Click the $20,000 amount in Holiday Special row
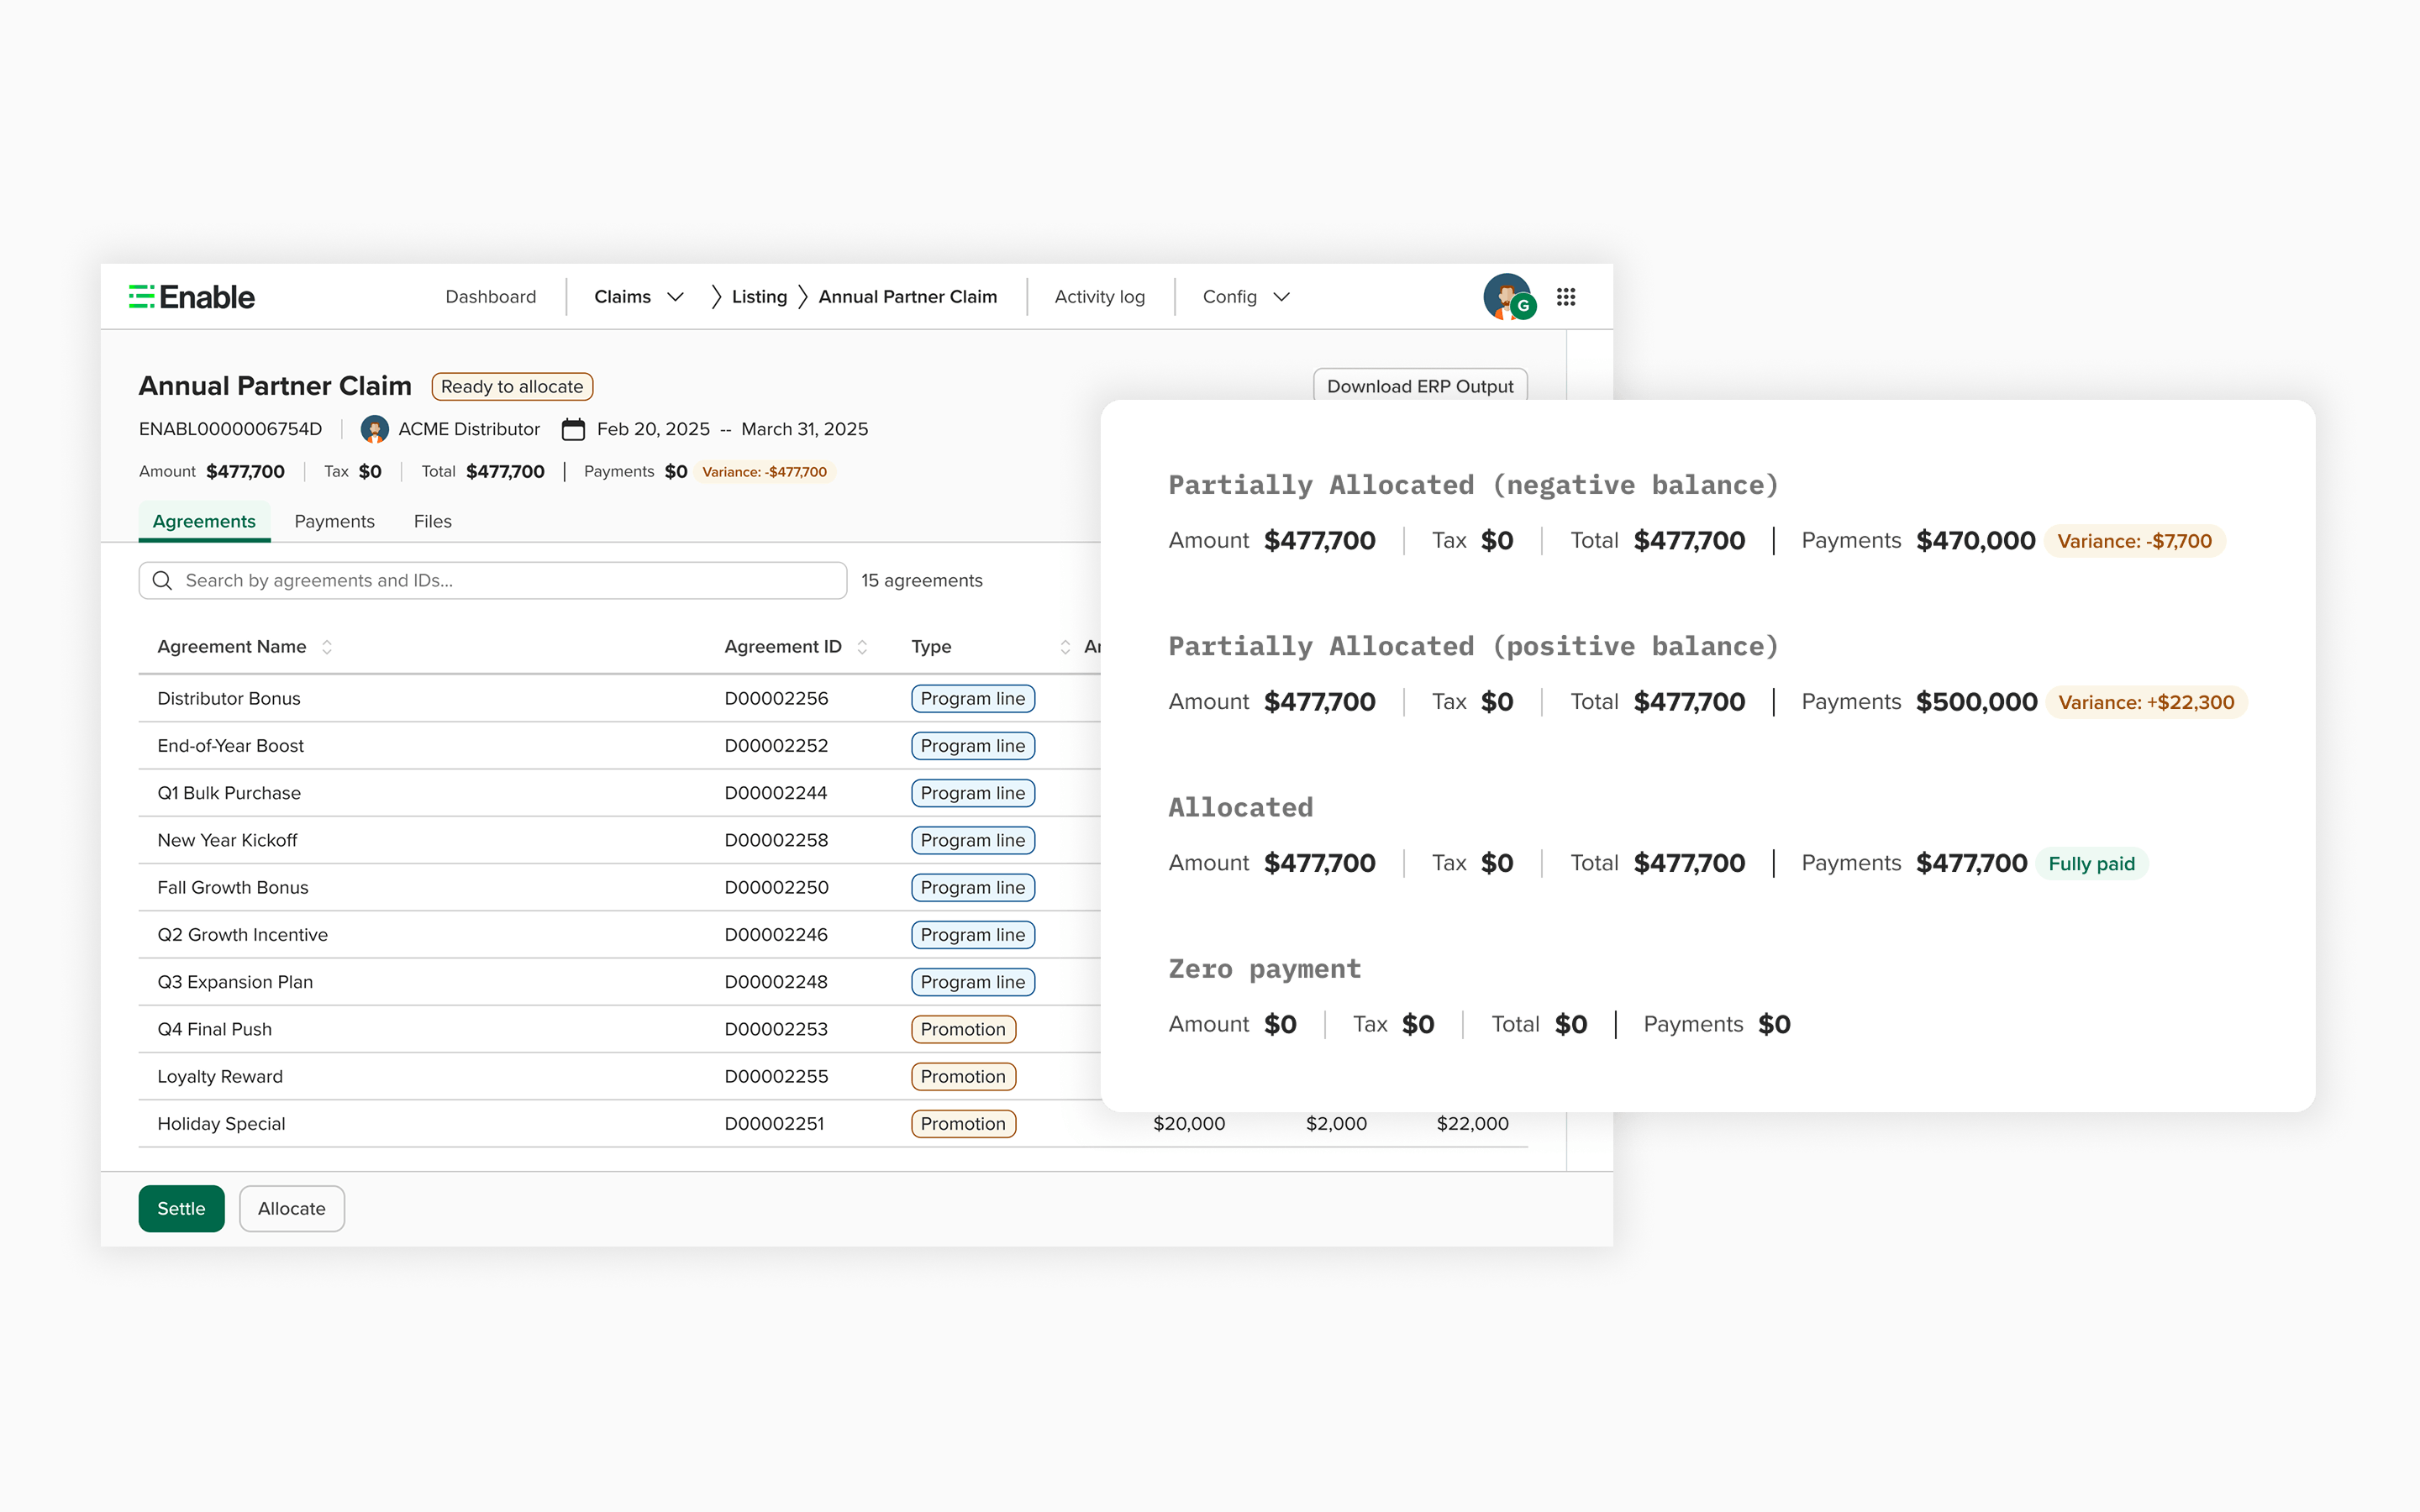The image size is (2420, 1512). click(1189, 1124)
